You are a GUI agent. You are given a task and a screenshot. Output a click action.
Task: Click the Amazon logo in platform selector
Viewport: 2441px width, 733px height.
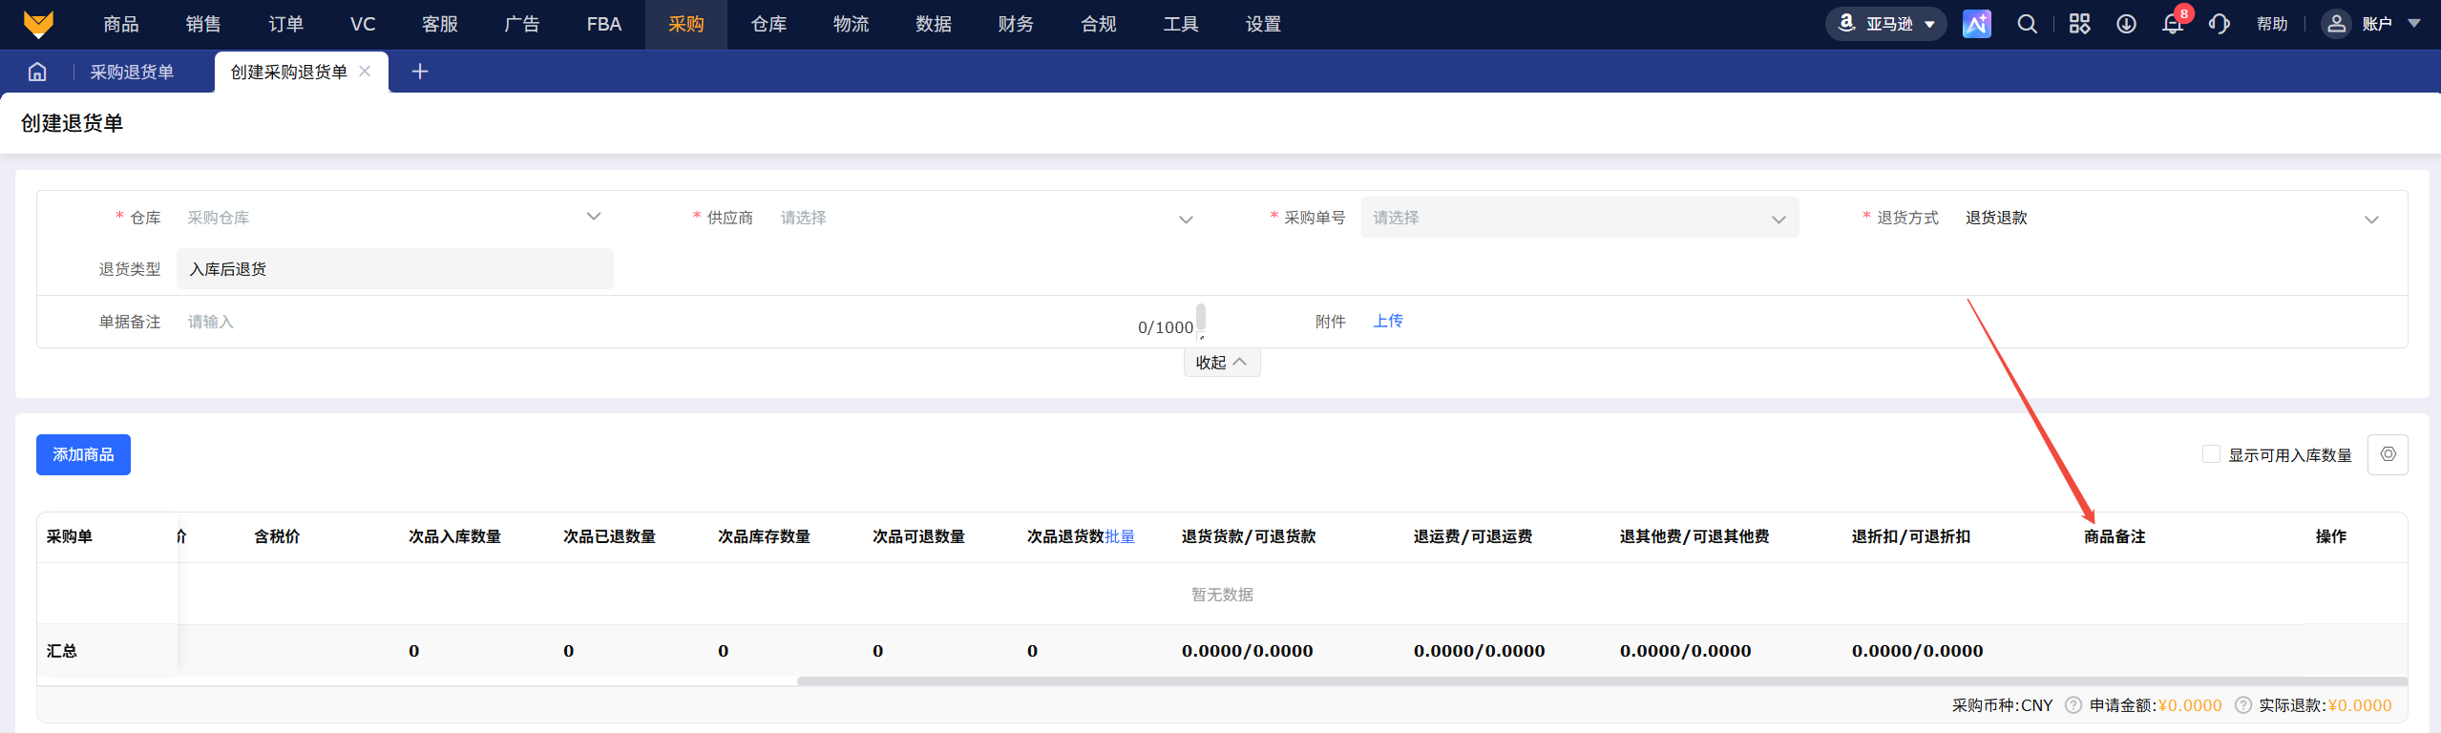click(x=1847, y=23)
